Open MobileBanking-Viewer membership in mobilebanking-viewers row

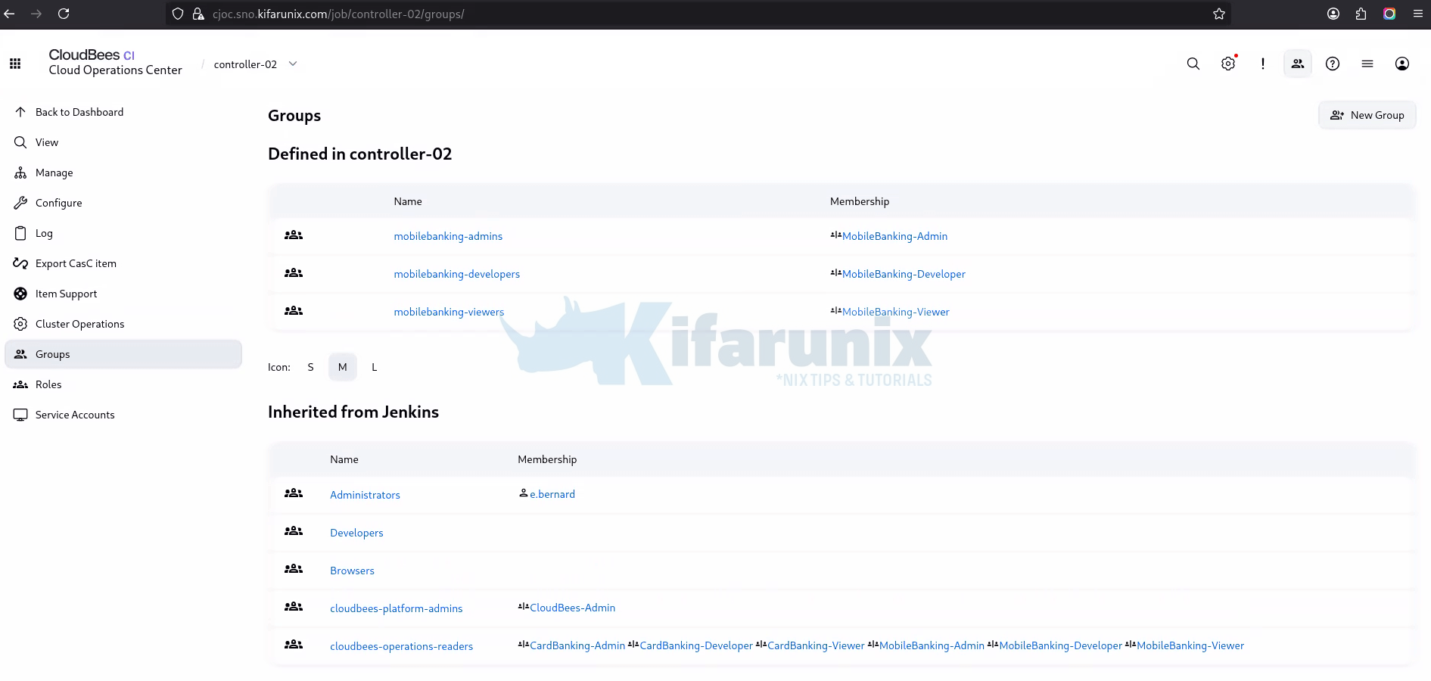tap(895, 312)
